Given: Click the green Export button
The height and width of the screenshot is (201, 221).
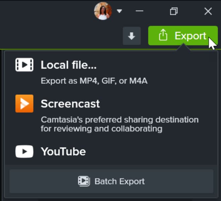Looking at the screenshot, I should (x=183, y=36).
